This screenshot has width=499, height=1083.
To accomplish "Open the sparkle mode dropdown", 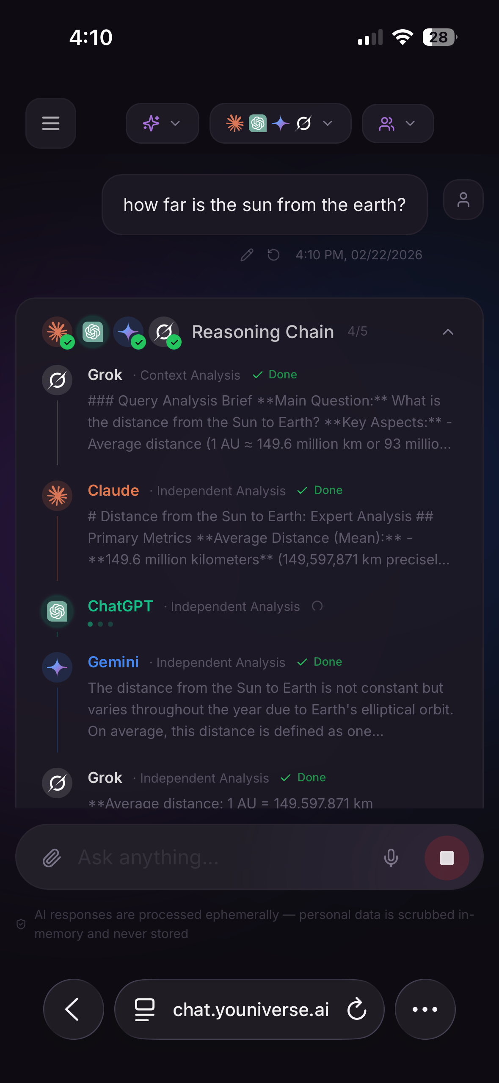I will tap(162, 123).
